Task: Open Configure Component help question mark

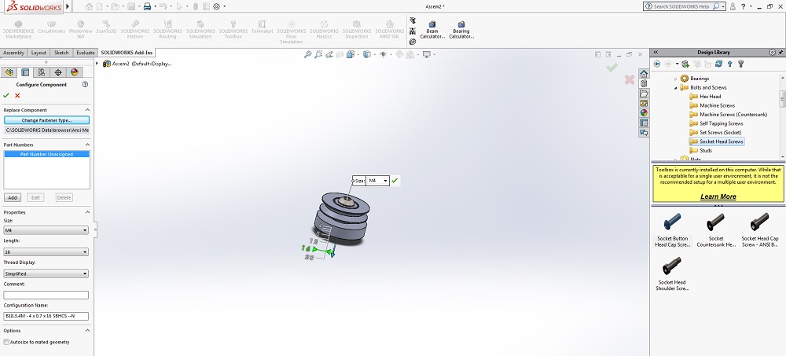Action: point(85,85)
